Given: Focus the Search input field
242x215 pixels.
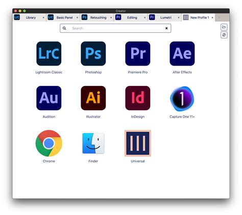Looking at the screenshot, I should point(115,28).
